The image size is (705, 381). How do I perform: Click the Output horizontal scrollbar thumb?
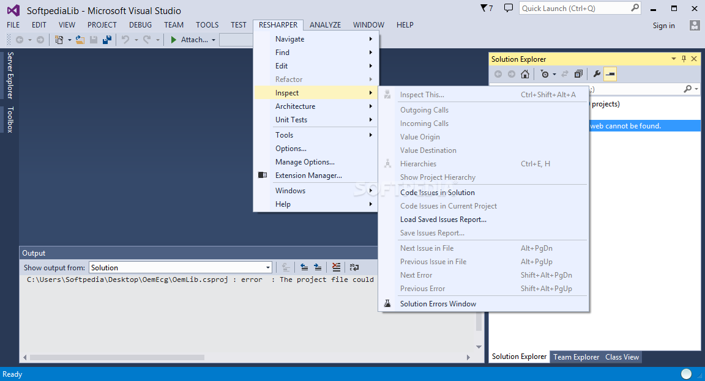[117, 358]
